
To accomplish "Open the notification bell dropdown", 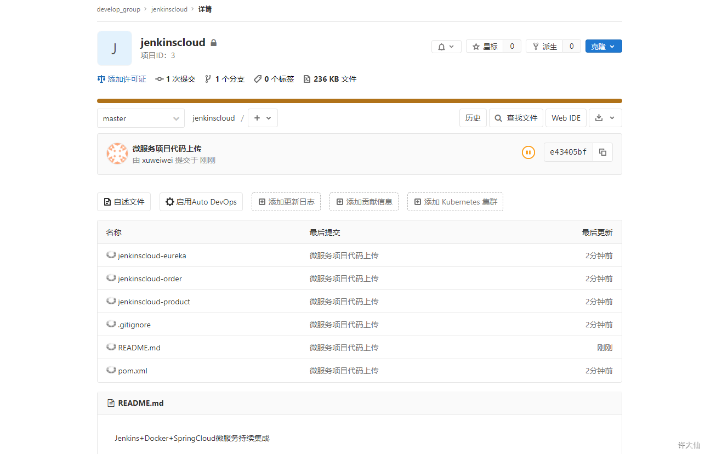I will point(446,47).
